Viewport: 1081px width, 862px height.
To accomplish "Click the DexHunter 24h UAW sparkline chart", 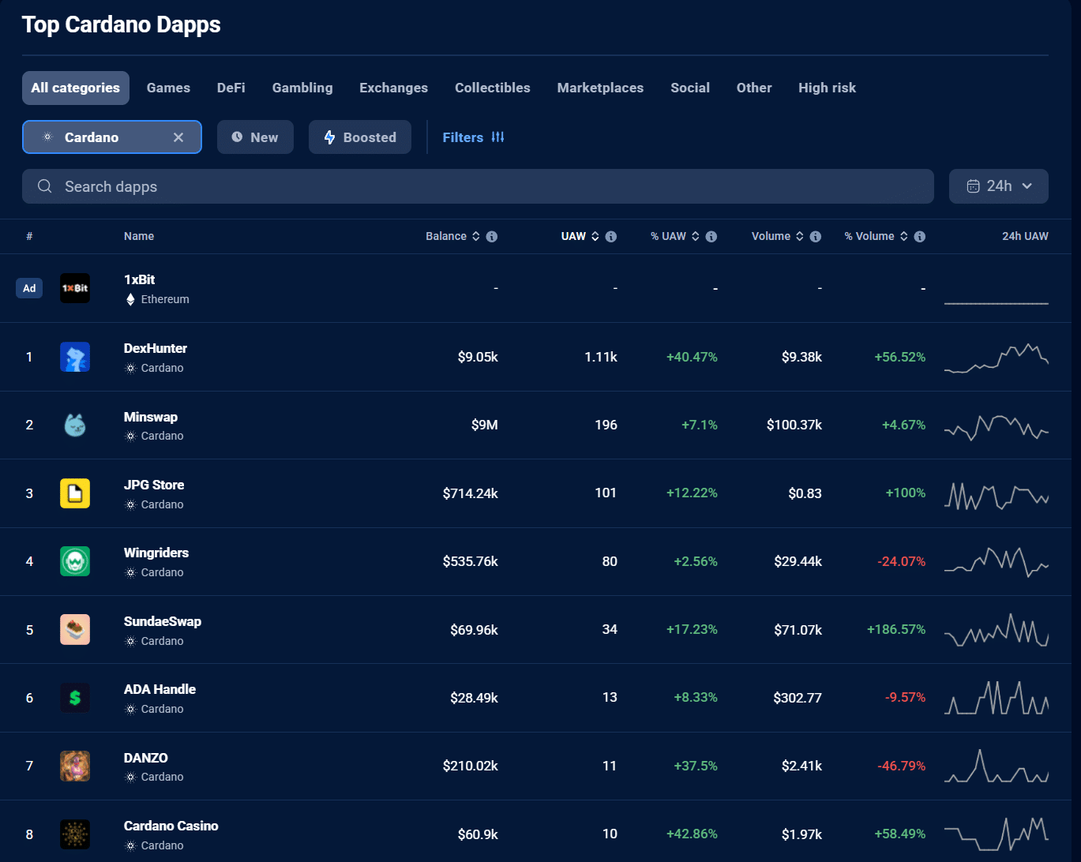I will pos(997,358).
